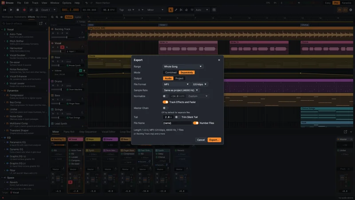Open the Minor scale dropdown
Screen dimensions: 355x200
155,10
